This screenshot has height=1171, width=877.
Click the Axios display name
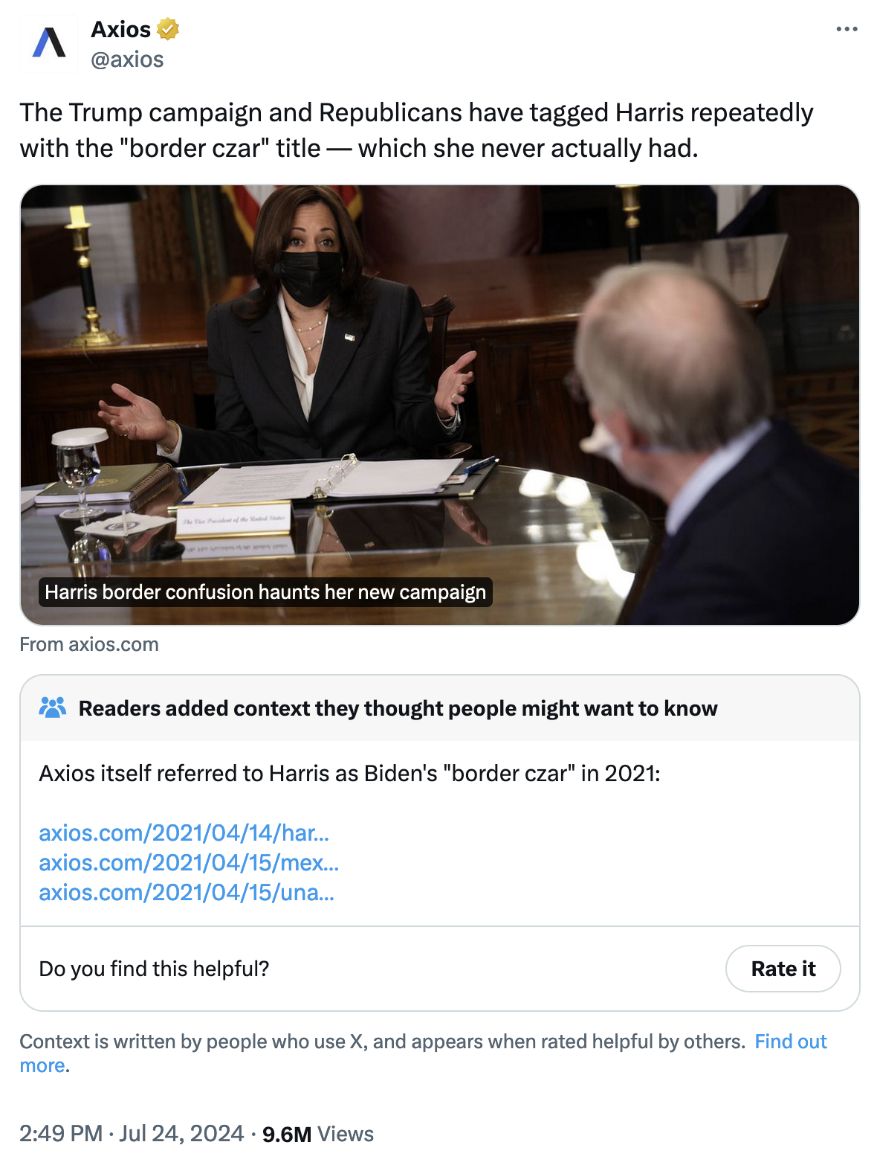coord(120,30)
